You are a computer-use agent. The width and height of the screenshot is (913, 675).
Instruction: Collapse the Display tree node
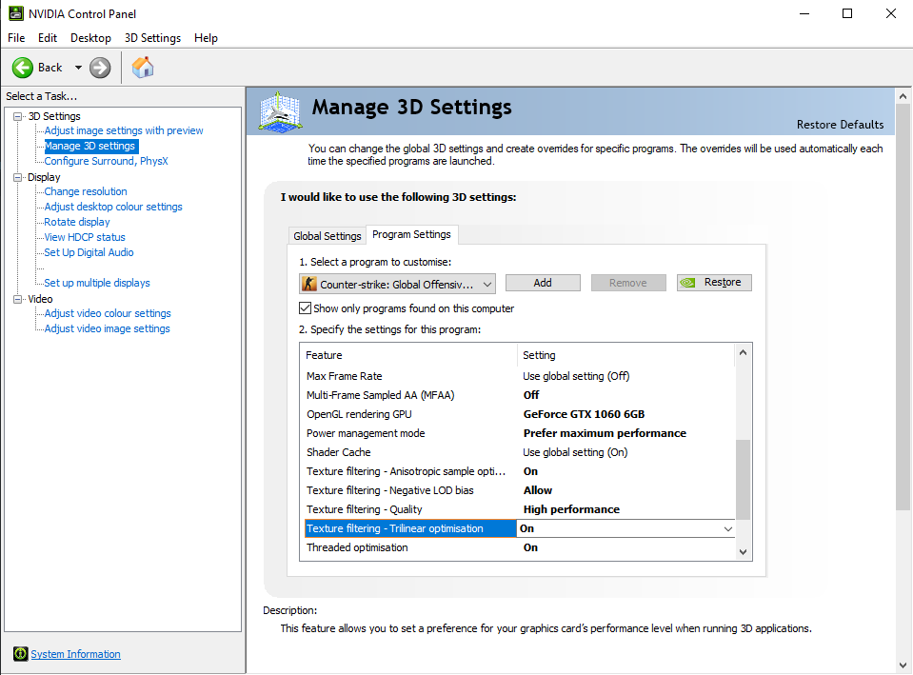(17, 177)
